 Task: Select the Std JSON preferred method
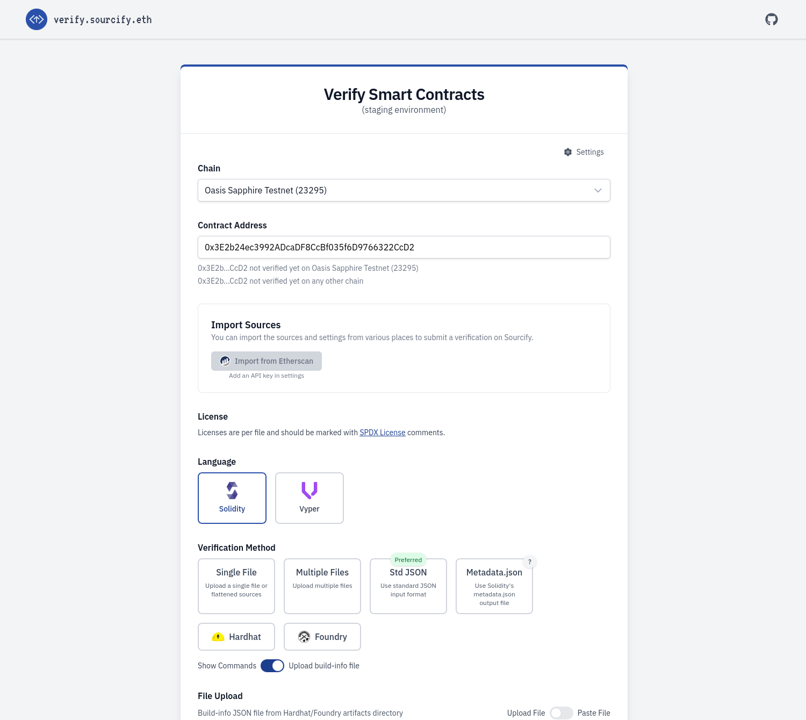(x=408, y=586)
